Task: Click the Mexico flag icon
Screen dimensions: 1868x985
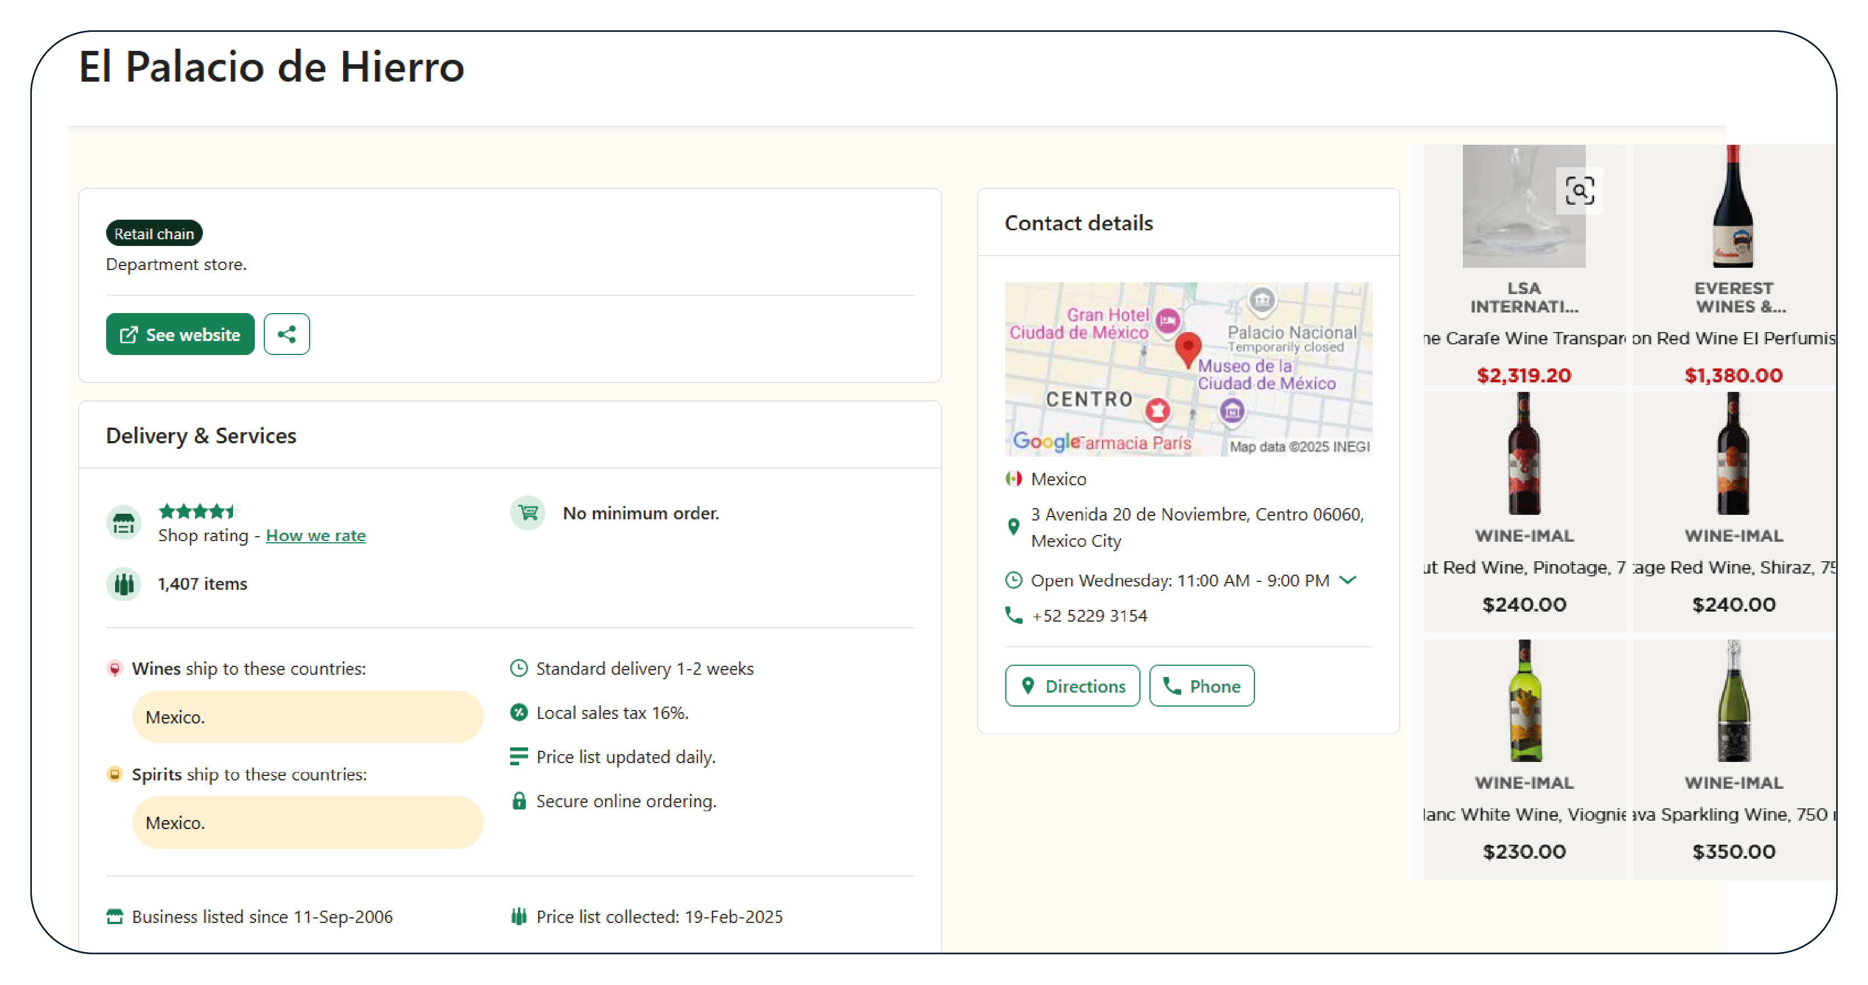Action: pos(1014,479)
